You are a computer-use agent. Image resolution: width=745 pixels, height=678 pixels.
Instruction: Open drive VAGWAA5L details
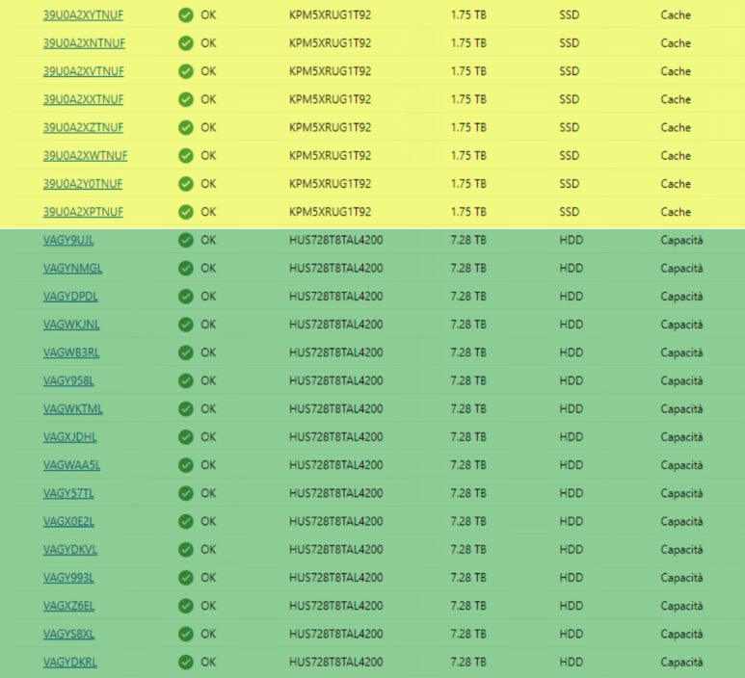point(71,465)
